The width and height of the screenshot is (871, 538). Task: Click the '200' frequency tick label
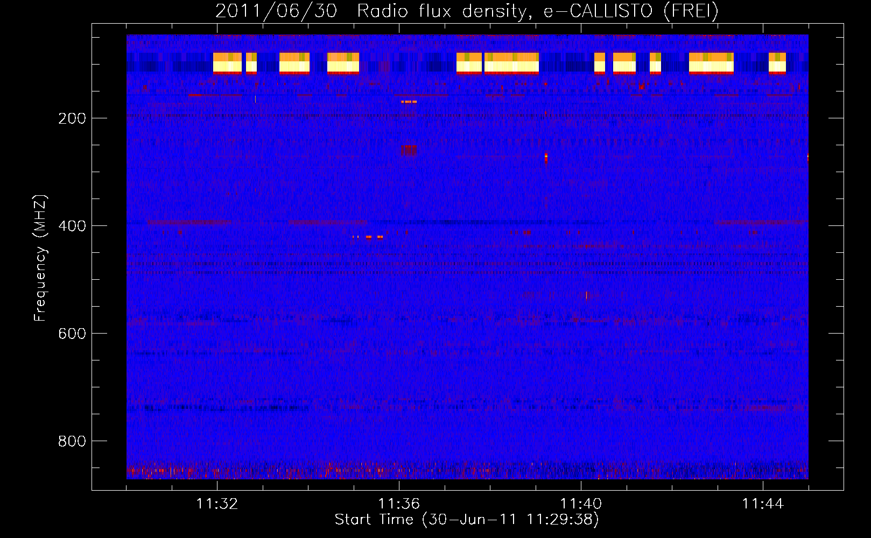tap(72, 118)
